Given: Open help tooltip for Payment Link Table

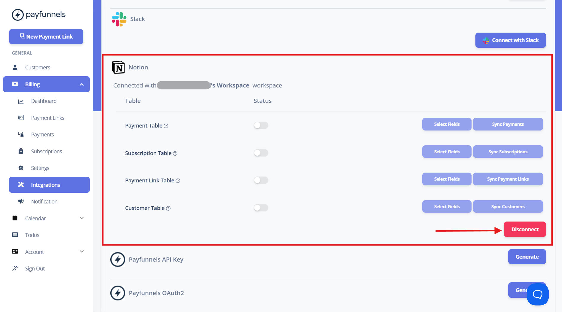Looking at the screenshot, I should 178,181.
